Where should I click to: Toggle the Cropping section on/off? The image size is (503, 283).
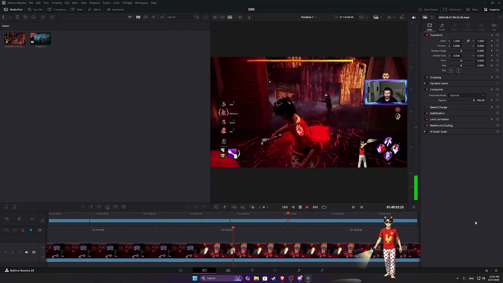click(x=426, y=77)
